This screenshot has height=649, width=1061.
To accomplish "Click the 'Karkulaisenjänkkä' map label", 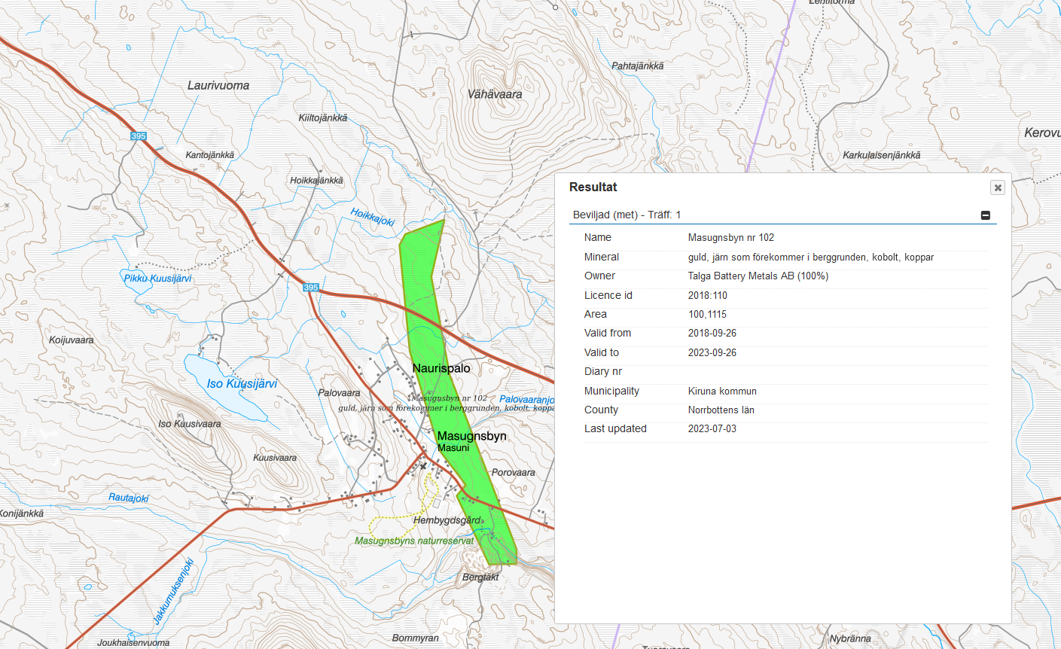I will pyautogui.click(x=882, y=155).
